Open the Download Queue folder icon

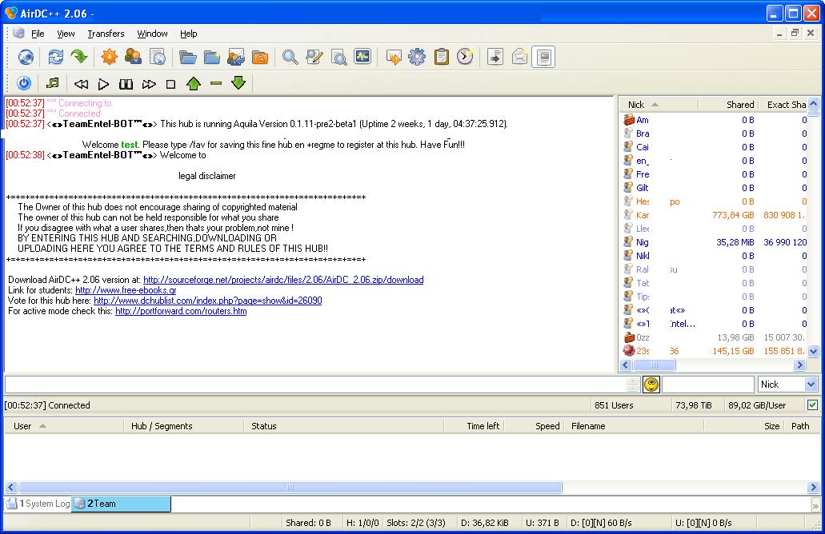tap(187, 57)
